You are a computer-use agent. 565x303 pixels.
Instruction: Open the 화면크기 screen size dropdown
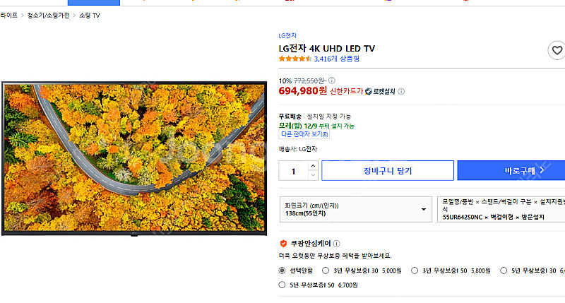[356, 209]
